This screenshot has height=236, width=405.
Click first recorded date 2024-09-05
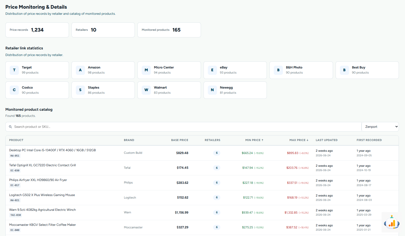coord(364,155)
